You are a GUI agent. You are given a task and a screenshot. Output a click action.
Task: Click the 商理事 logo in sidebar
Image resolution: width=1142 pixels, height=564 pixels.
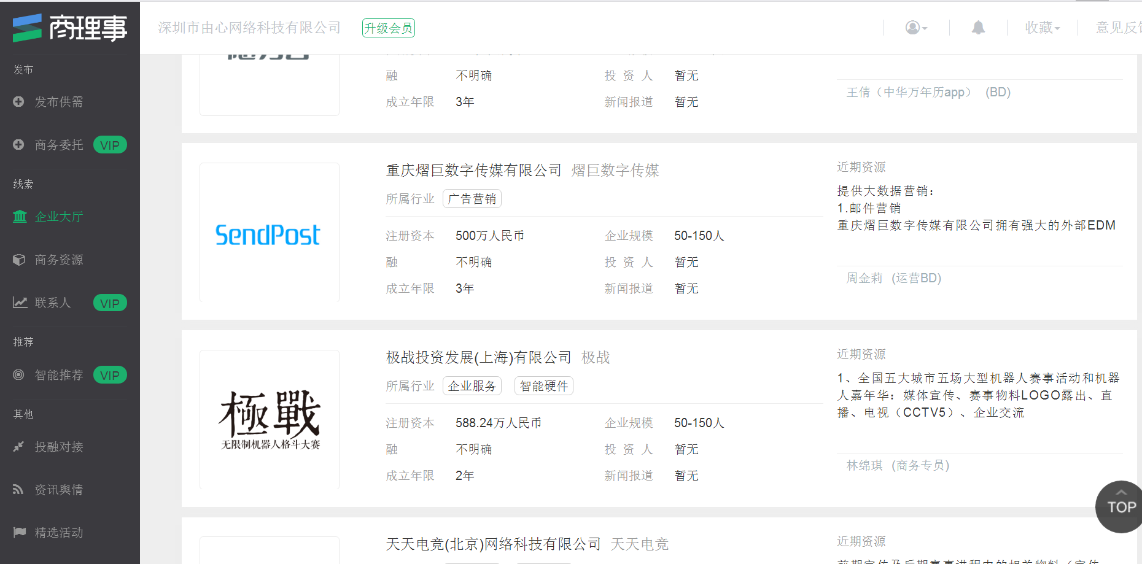click(x=69, y=28)
